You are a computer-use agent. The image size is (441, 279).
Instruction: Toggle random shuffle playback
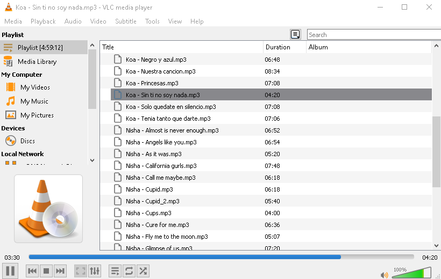pyautogui.click(x=143, y=271)
